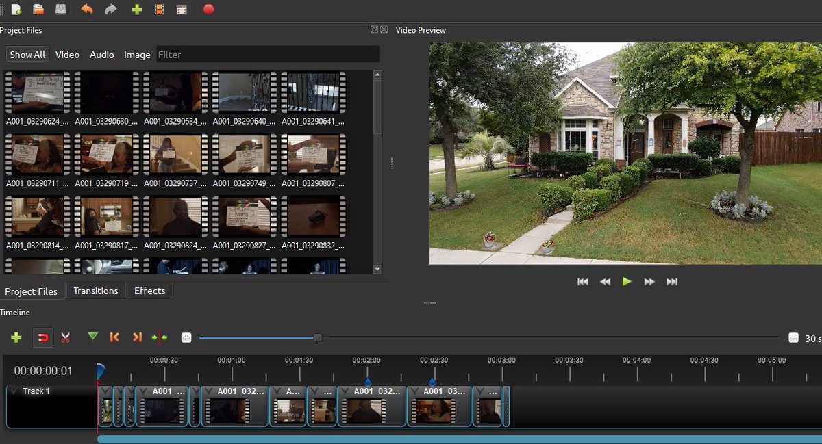Jump to end of video preview
822x444 pixels.
pos(672,281)
